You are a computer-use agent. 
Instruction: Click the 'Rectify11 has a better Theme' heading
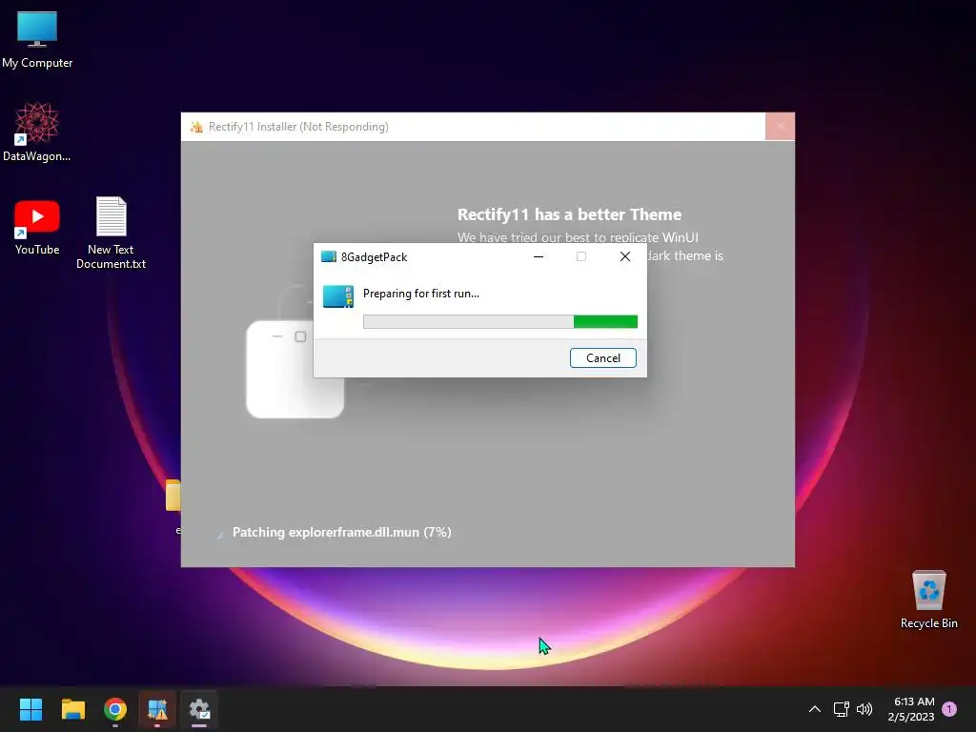pyautogui.click(x=570, y=214)
